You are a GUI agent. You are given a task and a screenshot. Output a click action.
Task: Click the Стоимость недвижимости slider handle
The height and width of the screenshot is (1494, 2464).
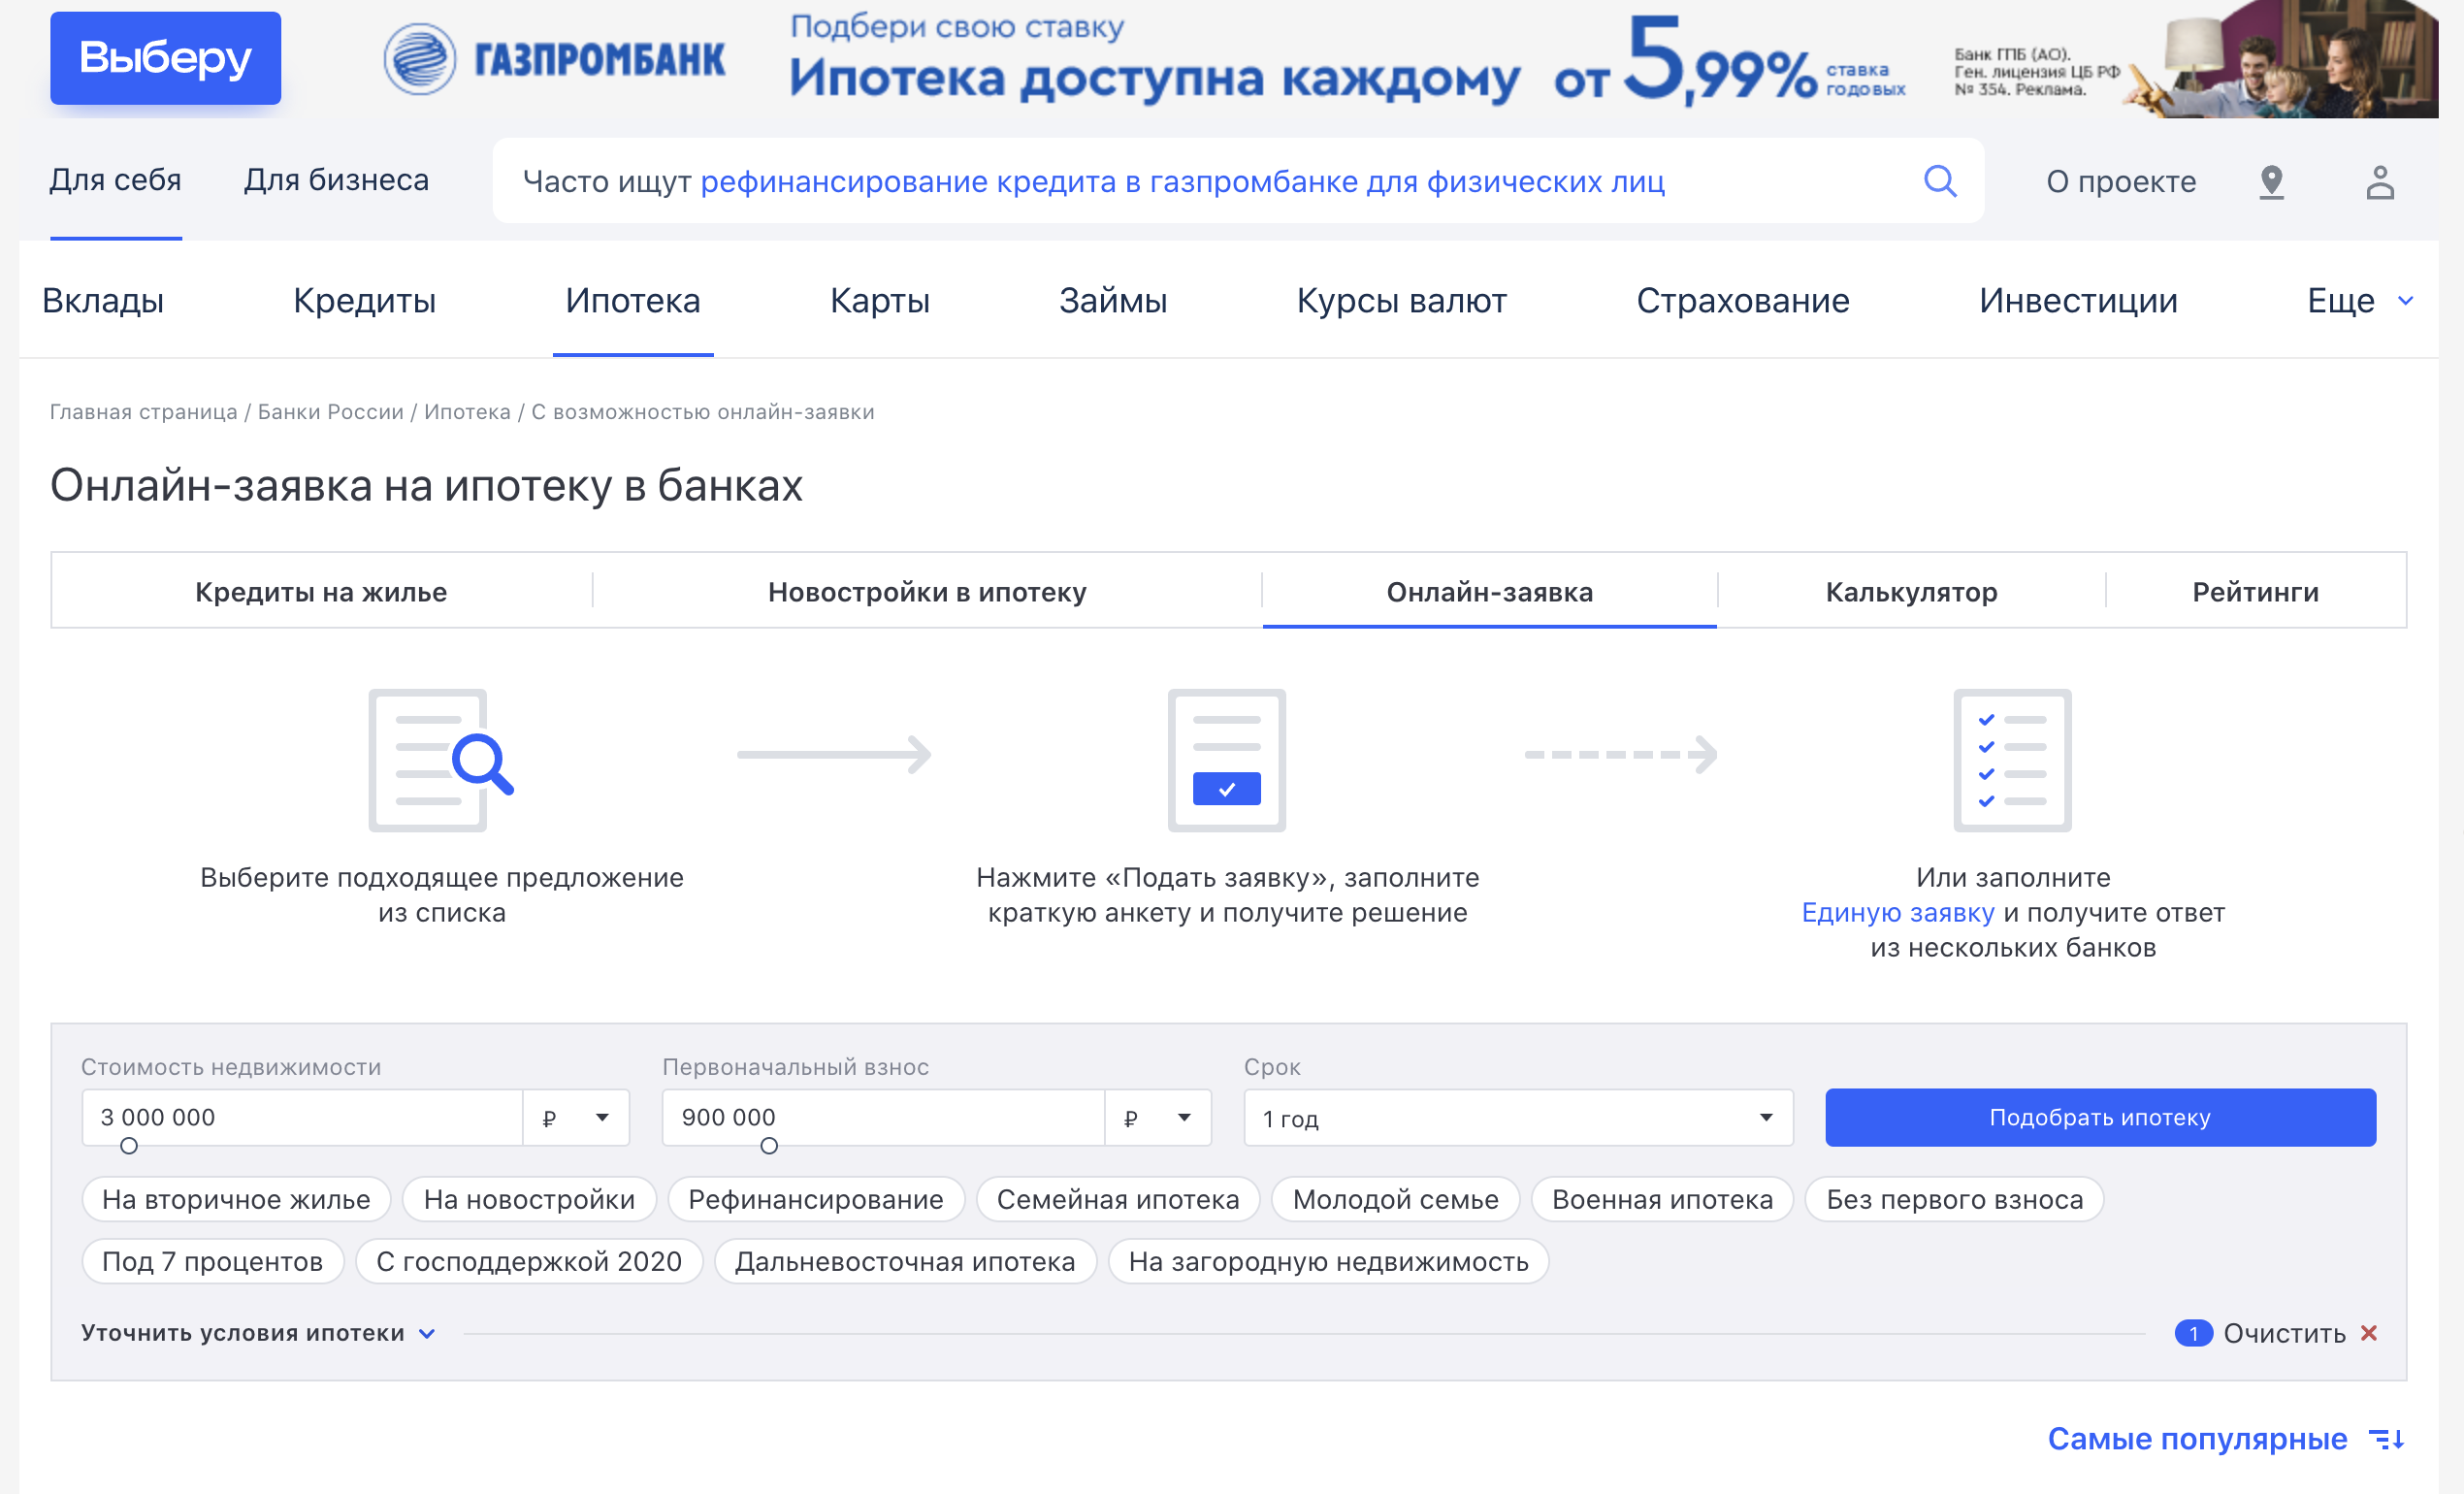(129, 1146)
